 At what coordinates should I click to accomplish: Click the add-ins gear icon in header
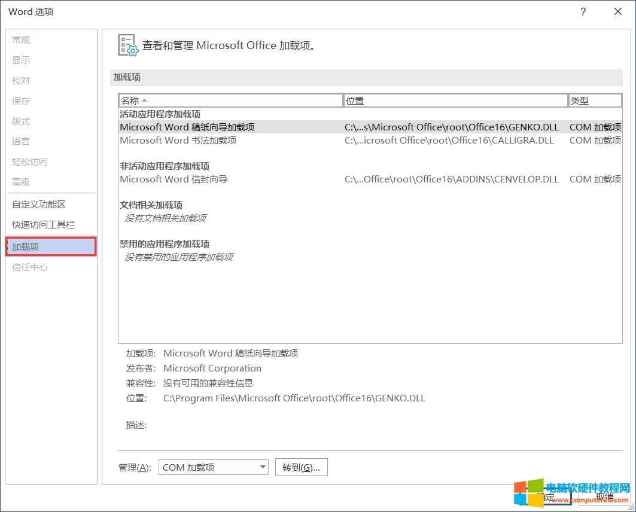pyautogui.click(x=128, y=45)
